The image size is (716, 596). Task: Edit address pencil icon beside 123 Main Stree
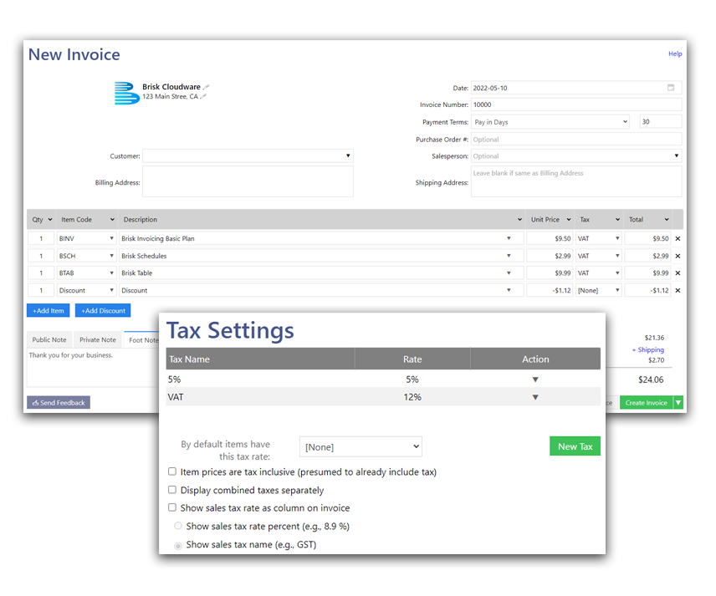click(203, 96)
